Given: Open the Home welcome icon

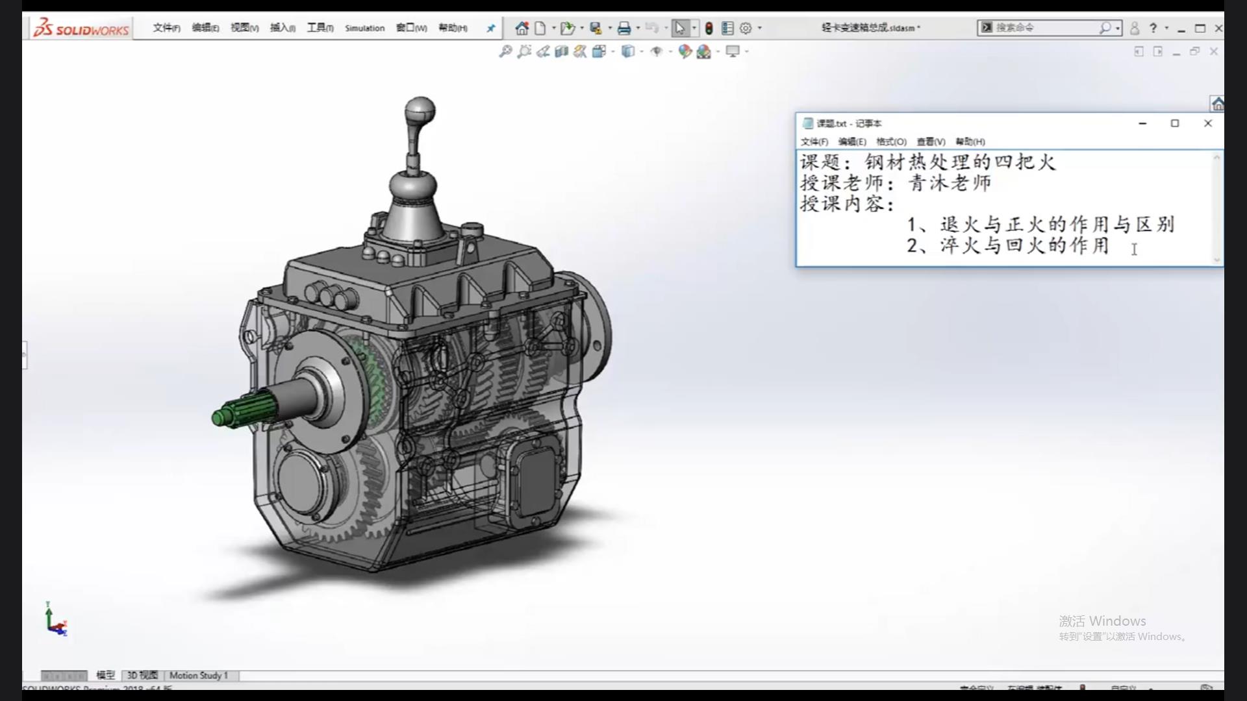Looking at the screenshot, I should tap(522, 28).
